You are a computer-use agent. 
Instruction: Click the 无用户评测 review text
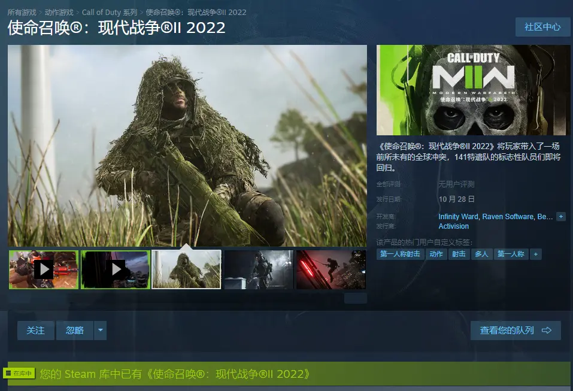pos(456,184)
